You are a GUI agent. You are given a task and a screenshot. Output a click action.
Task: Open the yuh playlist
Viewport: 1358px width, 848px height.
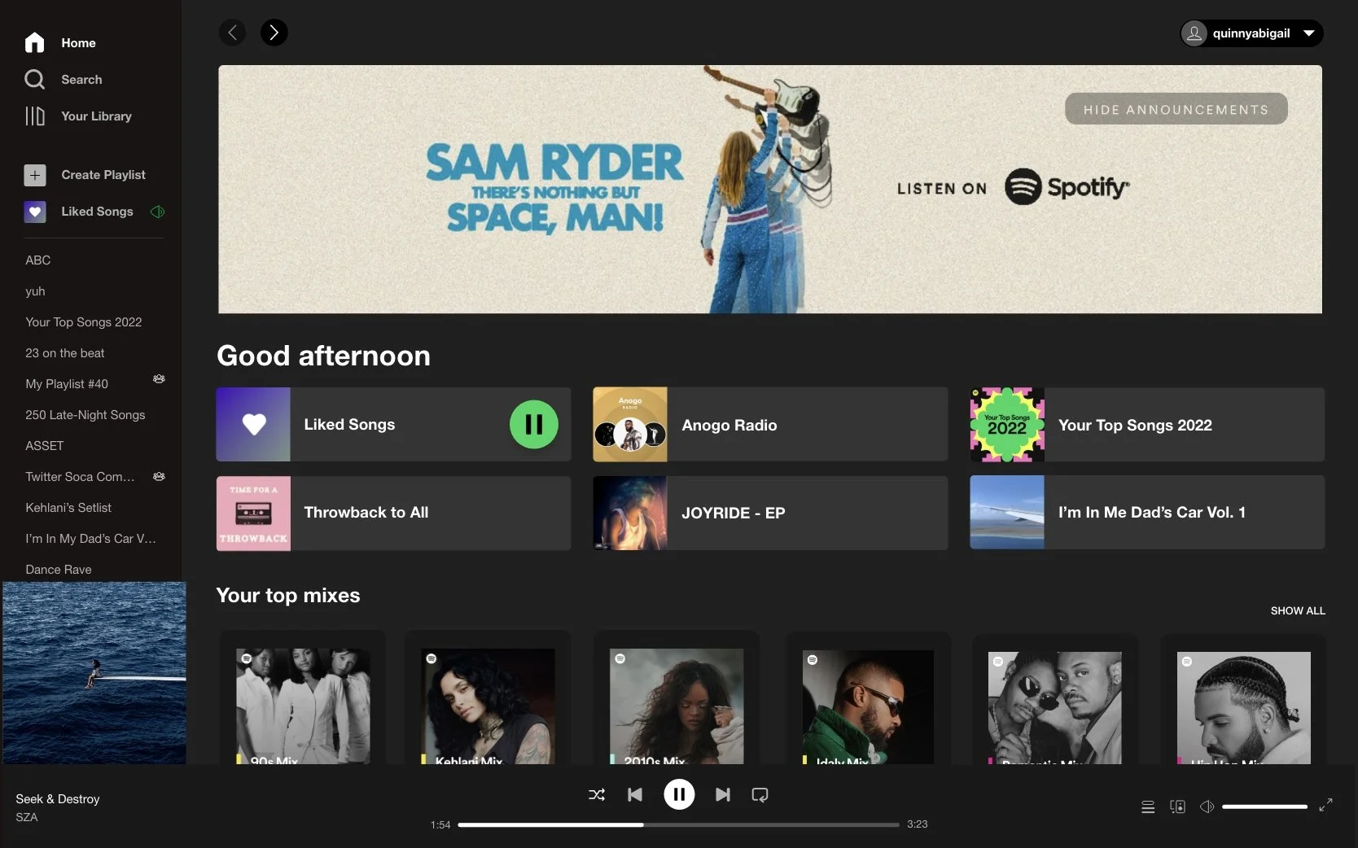35,291
